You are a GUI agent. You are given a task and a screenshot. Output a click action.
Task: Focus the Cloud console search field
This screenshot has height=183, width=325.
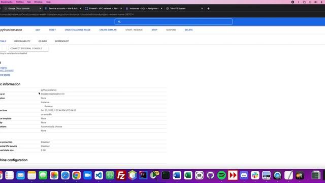point(174,22)
